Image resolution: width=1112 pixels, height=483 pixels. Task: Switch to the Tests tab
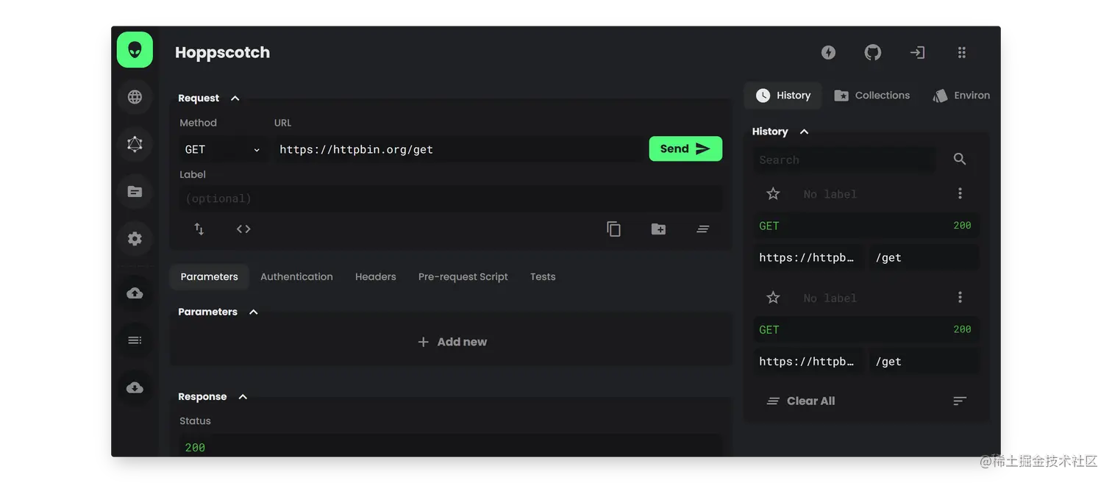[x=543, y=276]
